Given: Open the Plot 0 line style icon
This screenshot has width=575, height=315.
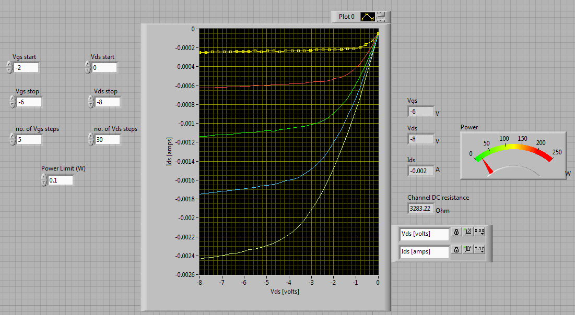Looking at the screenshot, I should click(x=368, y=17).
